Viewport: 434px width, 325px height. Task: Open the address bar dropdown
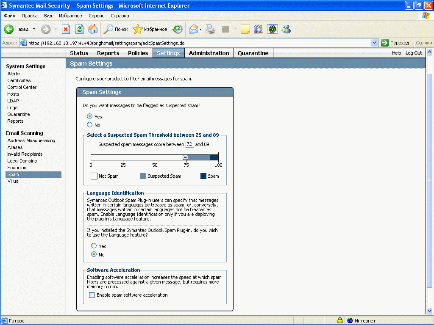coord(375,43)
